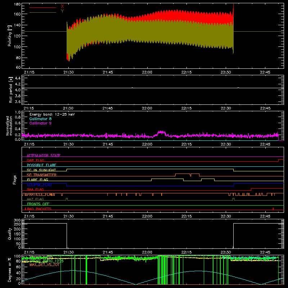
Task: Click the 3.6 tick on Roll period axis
Action: pyautogui.click(x=18, y=102)
